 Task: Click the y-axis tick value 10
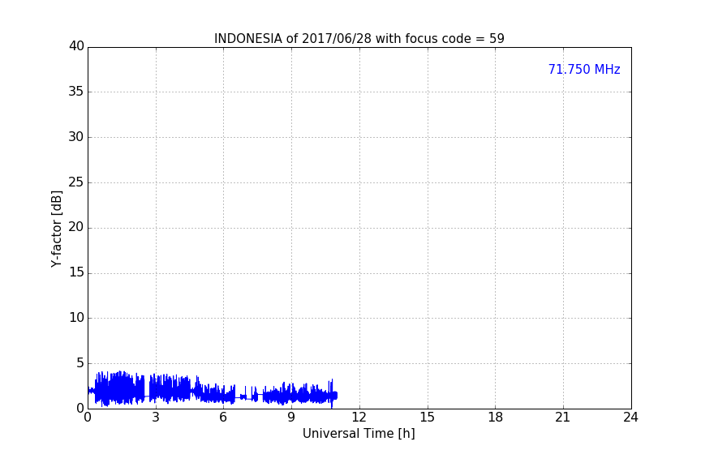coord(76,318)
